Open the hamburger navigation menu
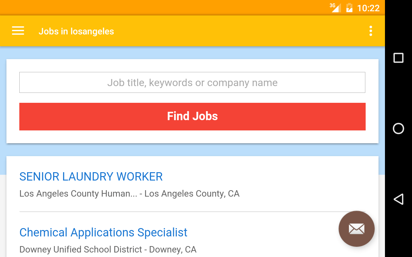The width and height of the screenshot is (412, 257). click(18, 31)
